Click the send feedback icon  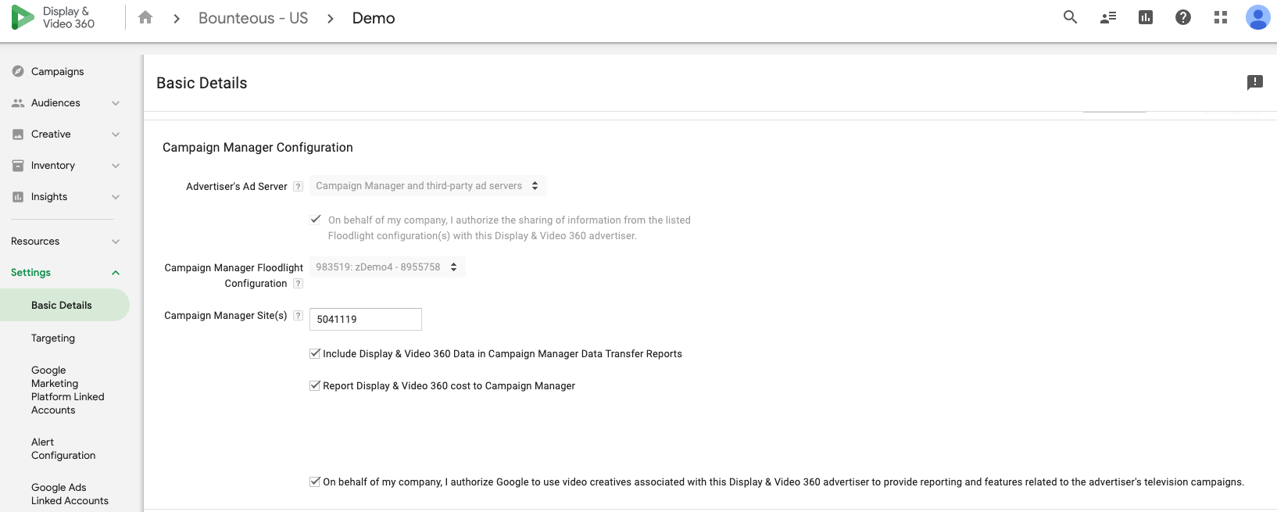1255,82
